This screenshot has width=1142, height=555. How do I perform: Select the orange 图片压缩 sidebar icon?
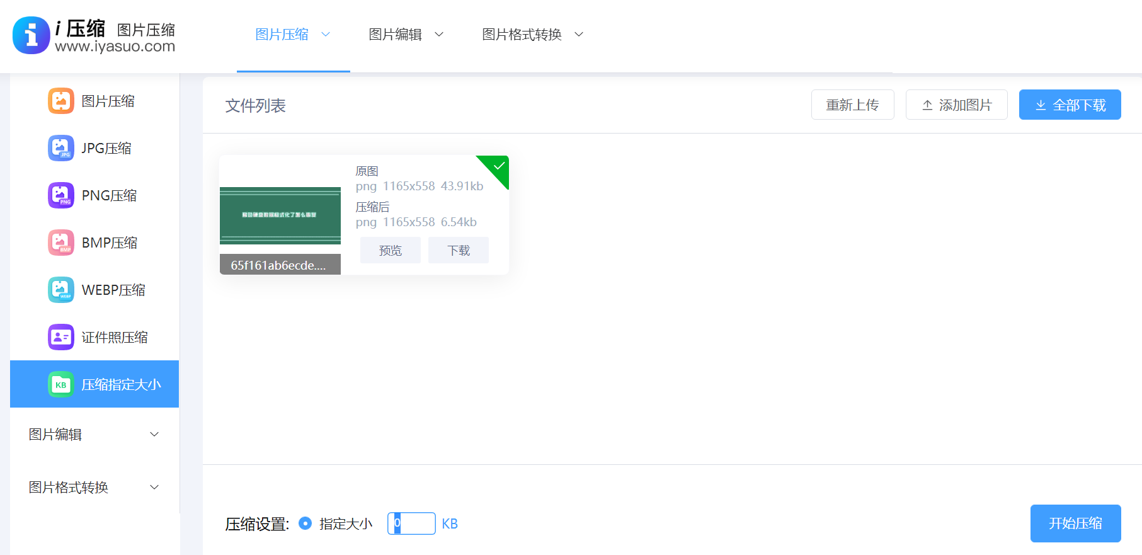[61, 101]
